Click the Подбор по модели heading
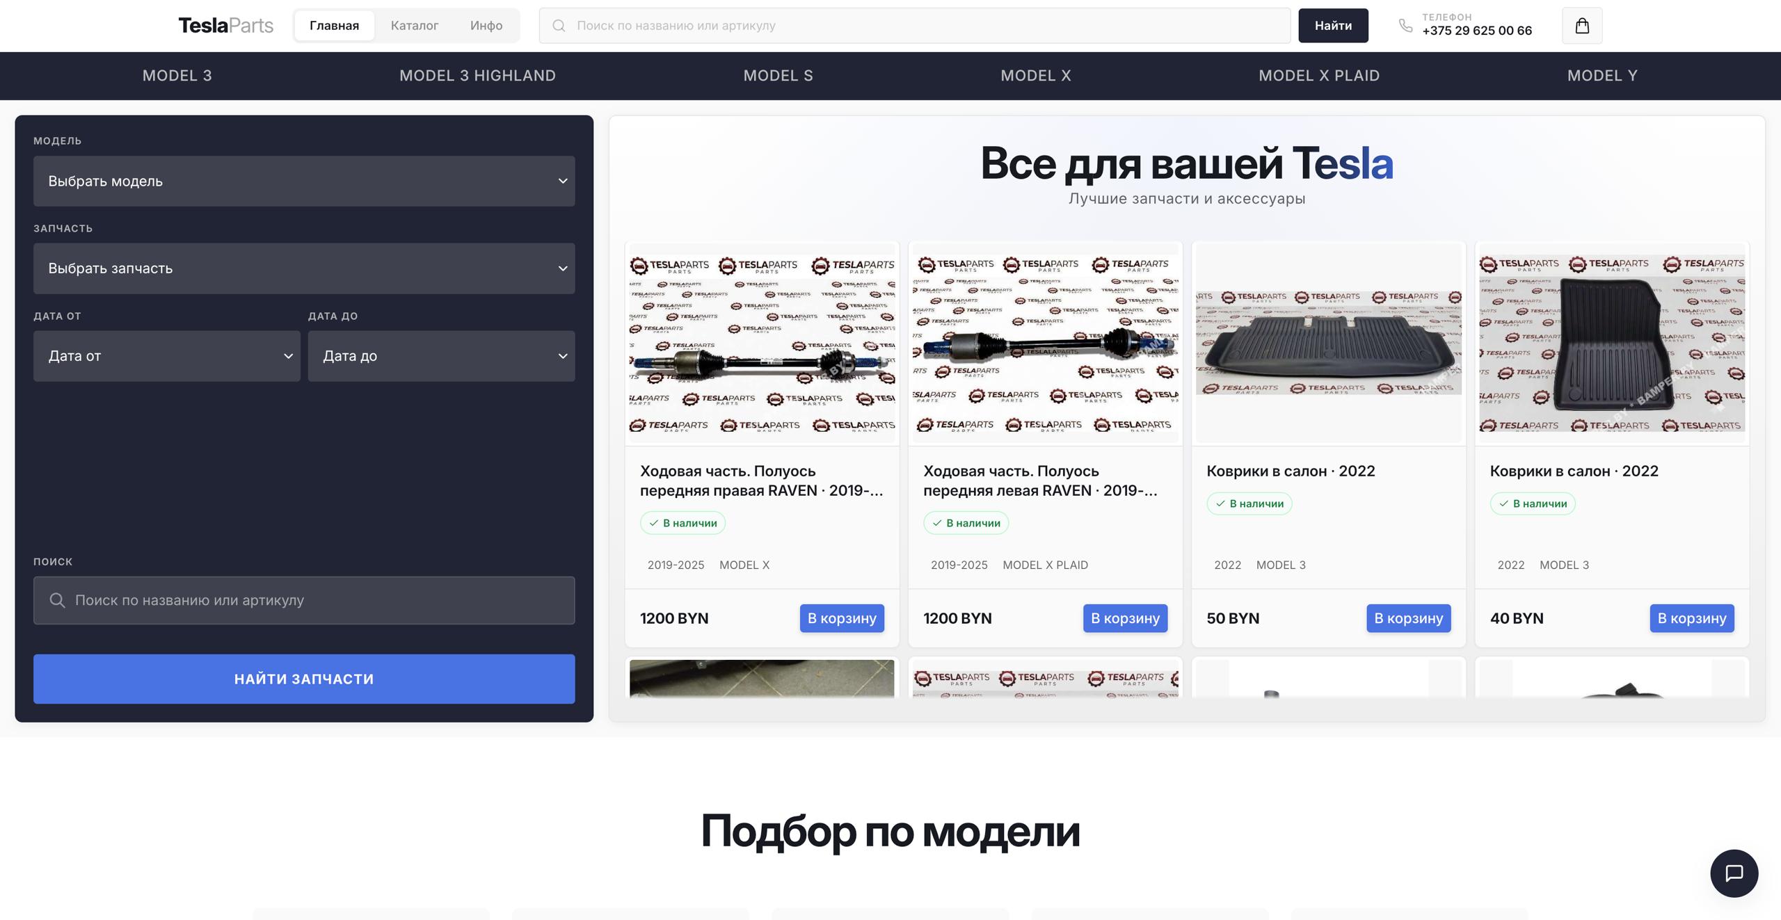This screenshot has height=920, width=1781. coord(890,831)
